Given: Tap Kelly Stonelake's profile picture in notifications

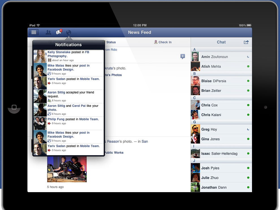Looking at the screenshot, I should click(x=40, y=56).
